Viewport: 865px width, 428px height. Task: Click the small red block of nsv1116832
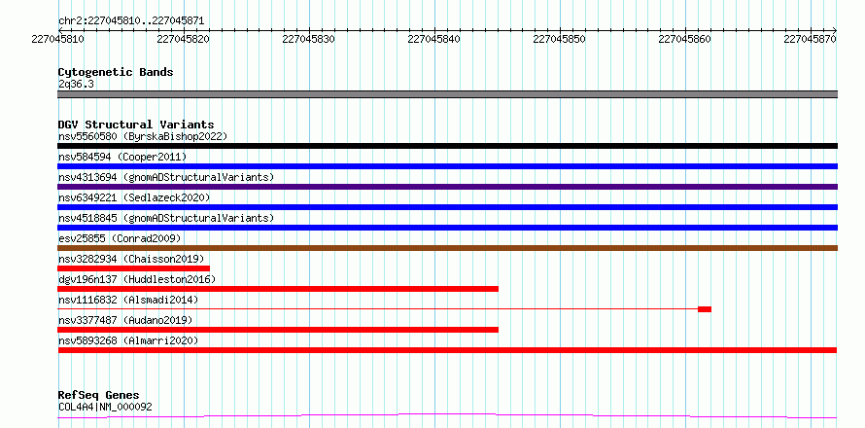click(x=705, y=309)
